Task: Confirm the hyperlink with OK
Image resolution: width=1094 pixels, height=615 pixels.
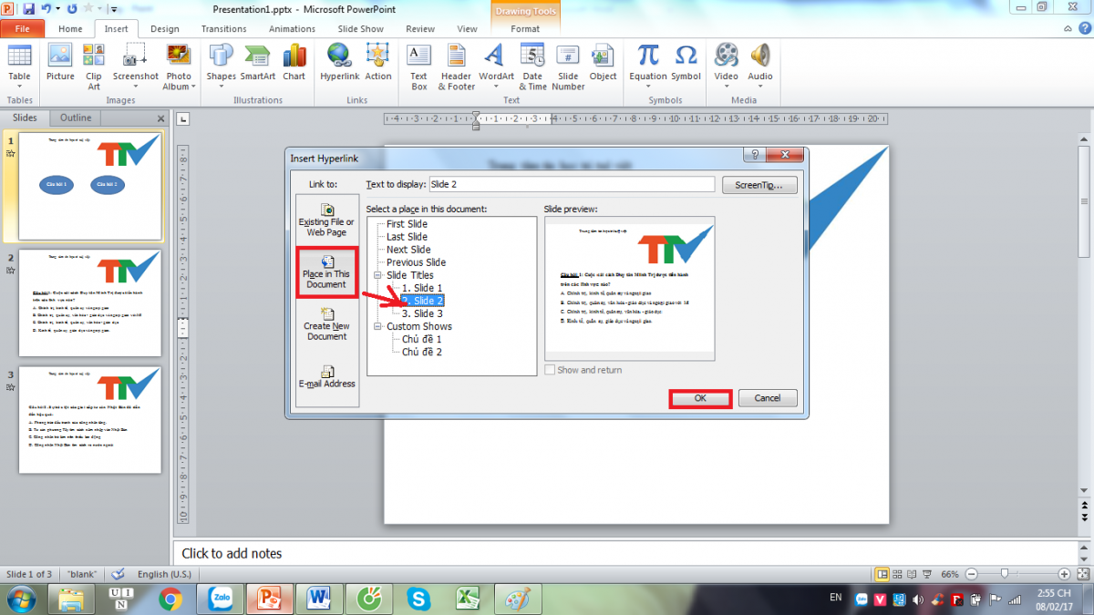Action: (x=700, y=398)
